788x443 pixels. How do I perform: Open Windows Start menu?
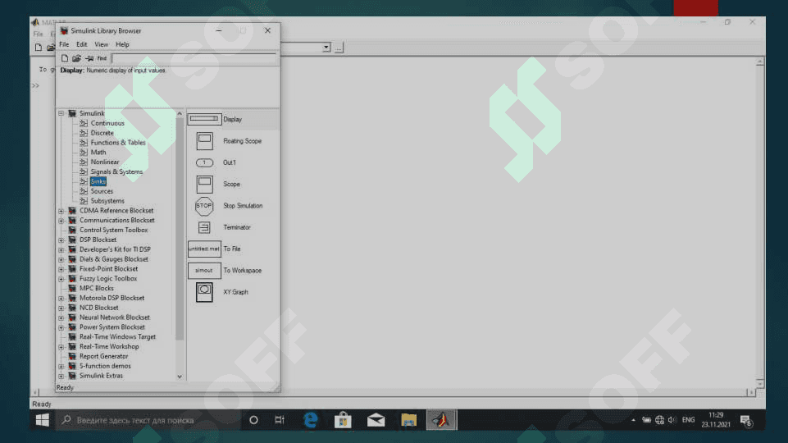[x=42, y=420]
